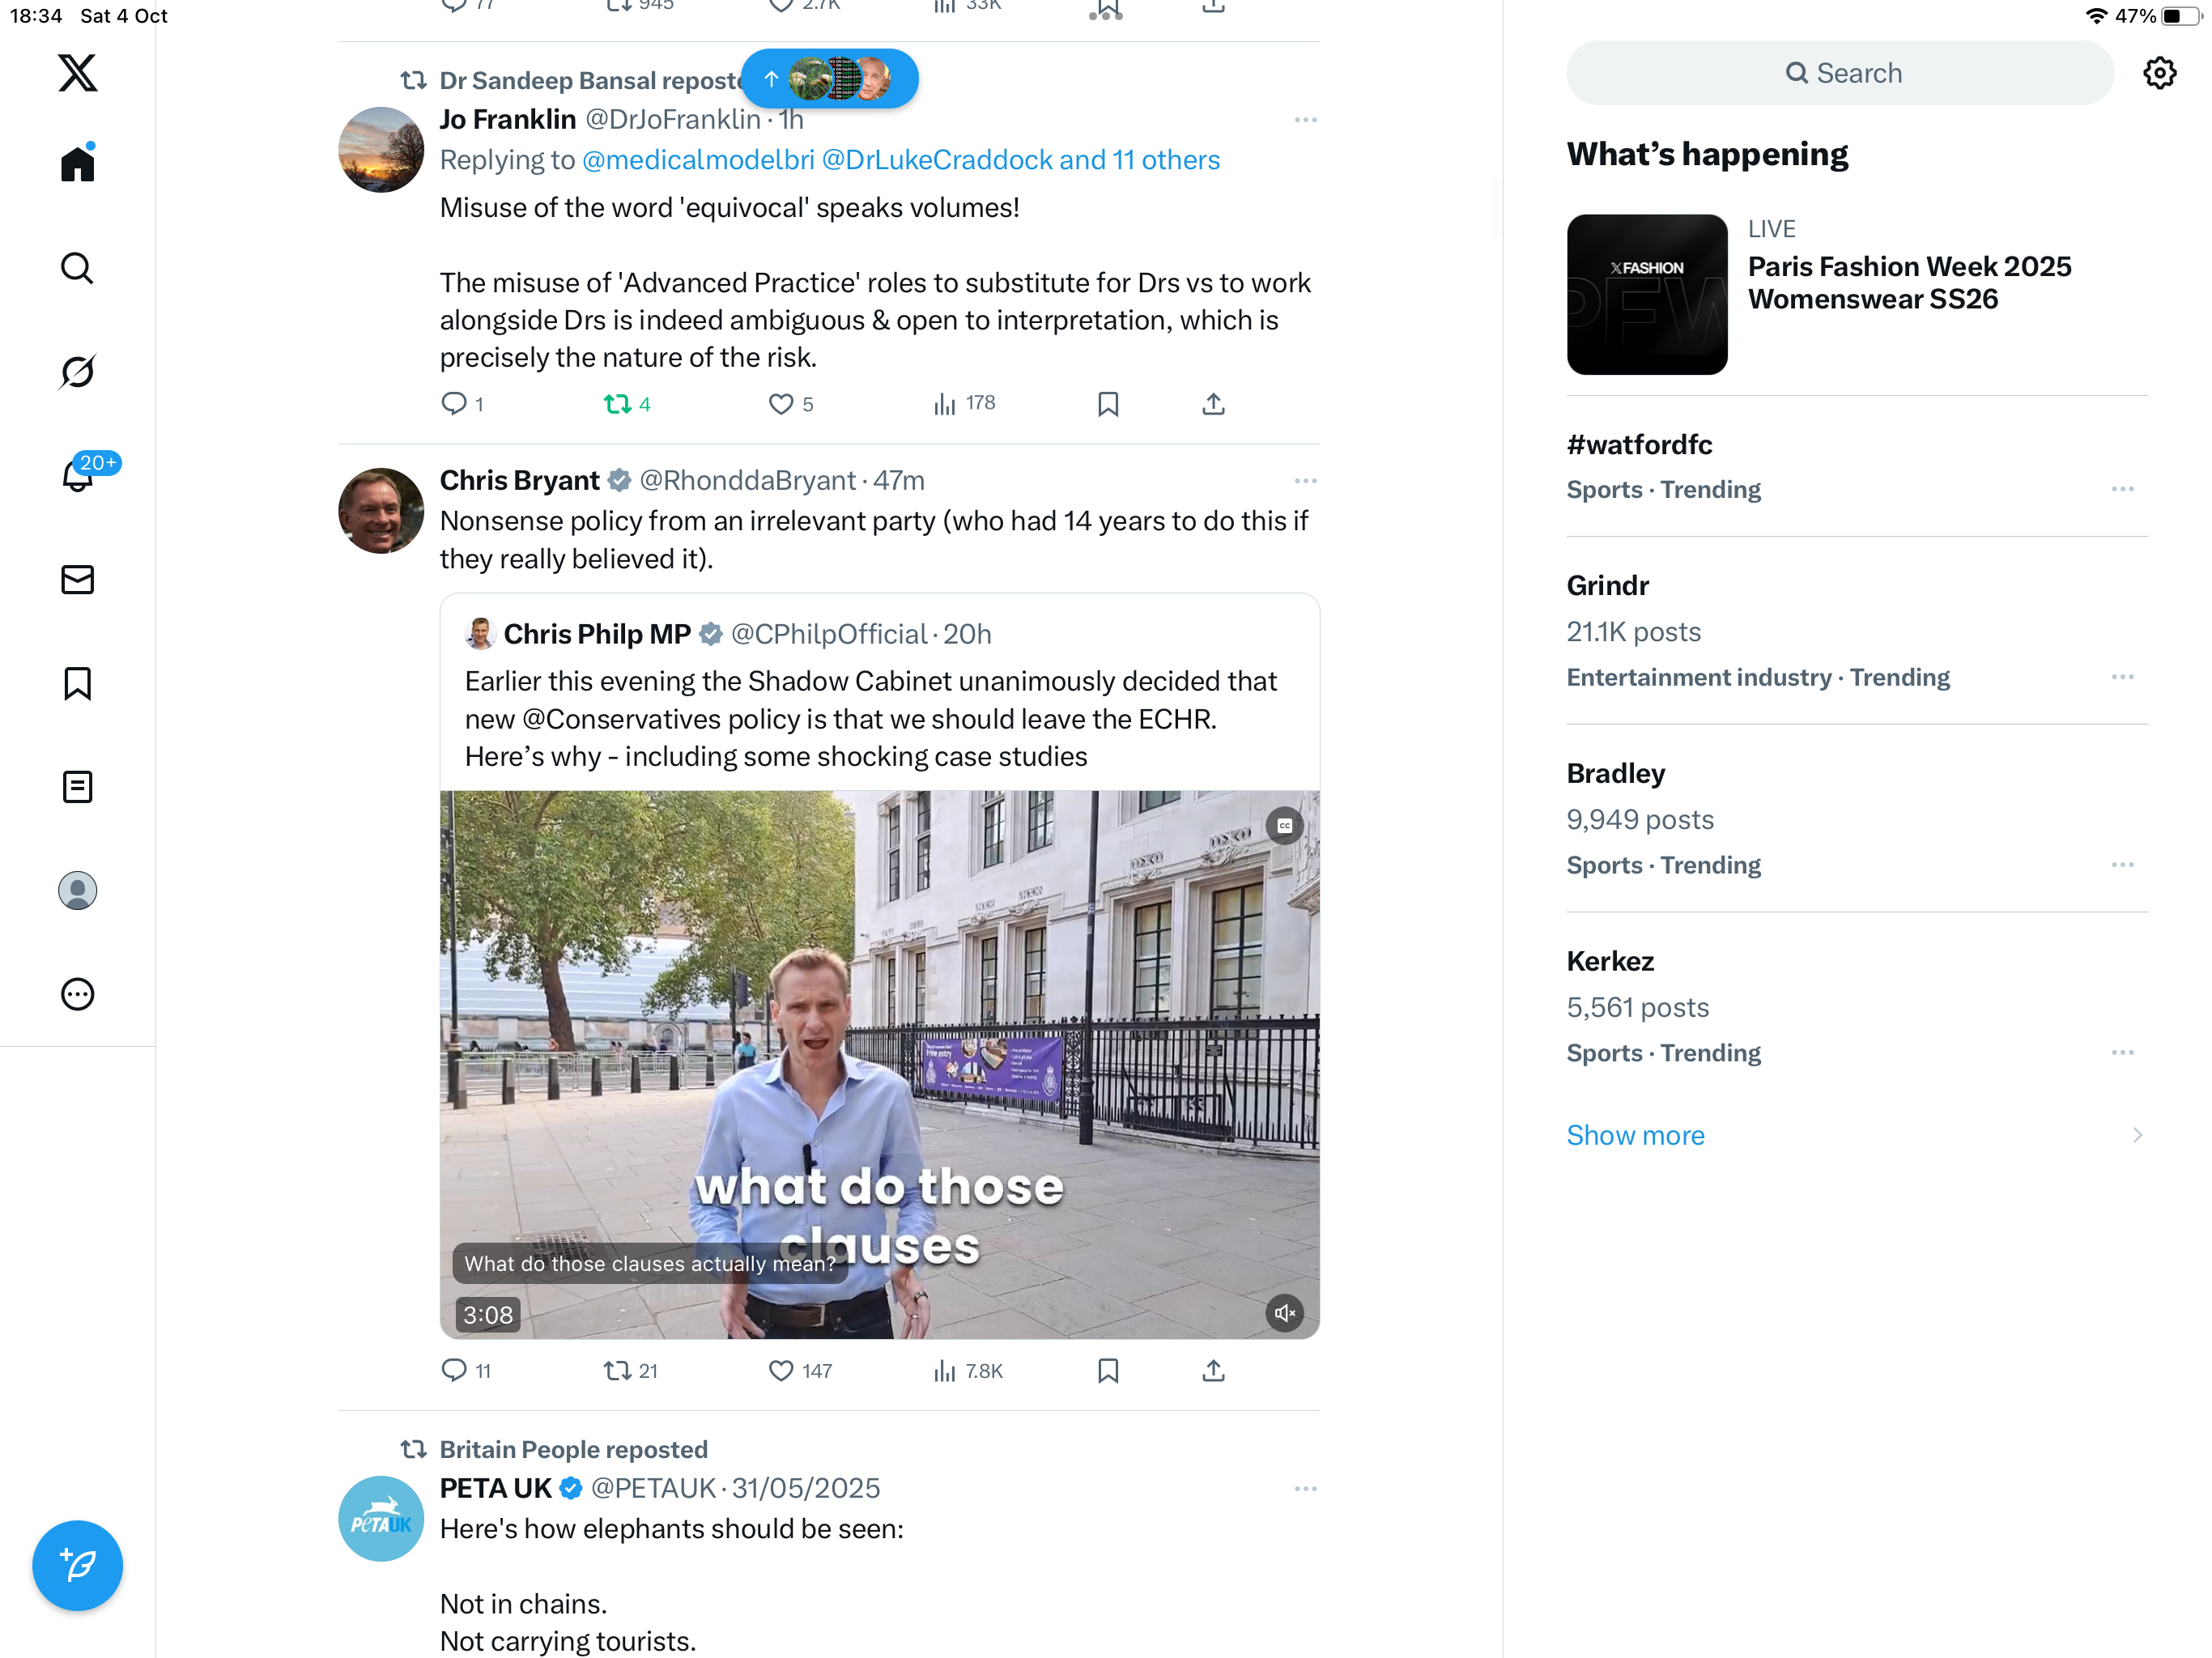Image resolution: width=2212 pixels, height=1658 pixels.
Task: Open Messages envelope icon
Action: [x=77, y=580]
